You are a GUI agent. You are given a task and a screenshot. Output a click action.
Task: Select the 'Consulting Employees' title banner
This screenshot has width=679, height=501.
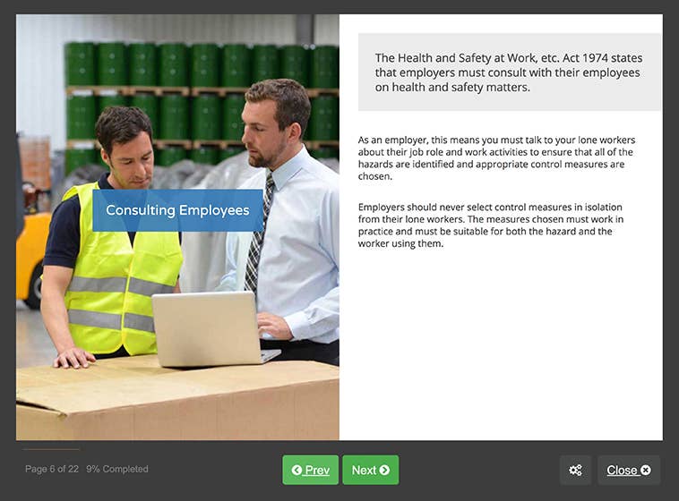coord(177,210)
